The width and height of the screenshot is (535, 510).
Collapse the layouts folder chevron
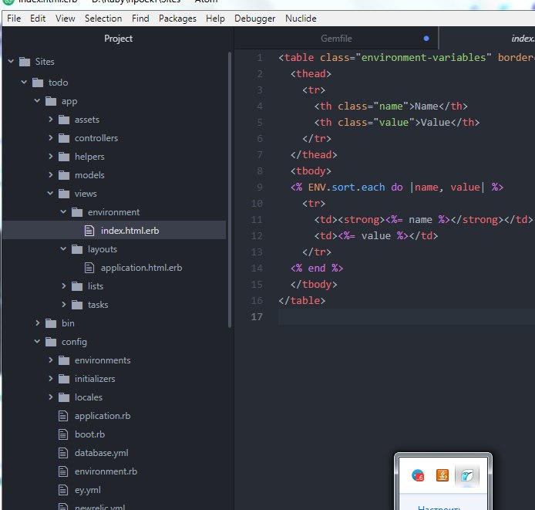click(x=63, y=248)
